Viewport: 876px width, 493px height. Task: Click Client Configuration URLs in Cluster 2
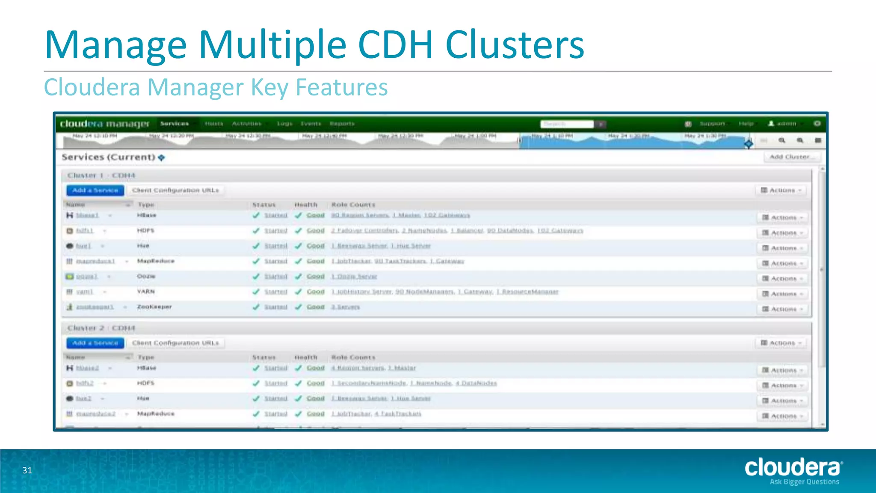tap(175, 343)
